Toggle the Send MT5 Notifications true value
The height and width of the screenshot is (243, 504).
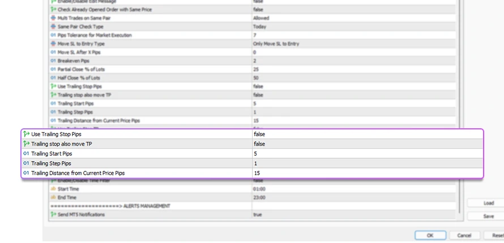(x=258, y=215)
